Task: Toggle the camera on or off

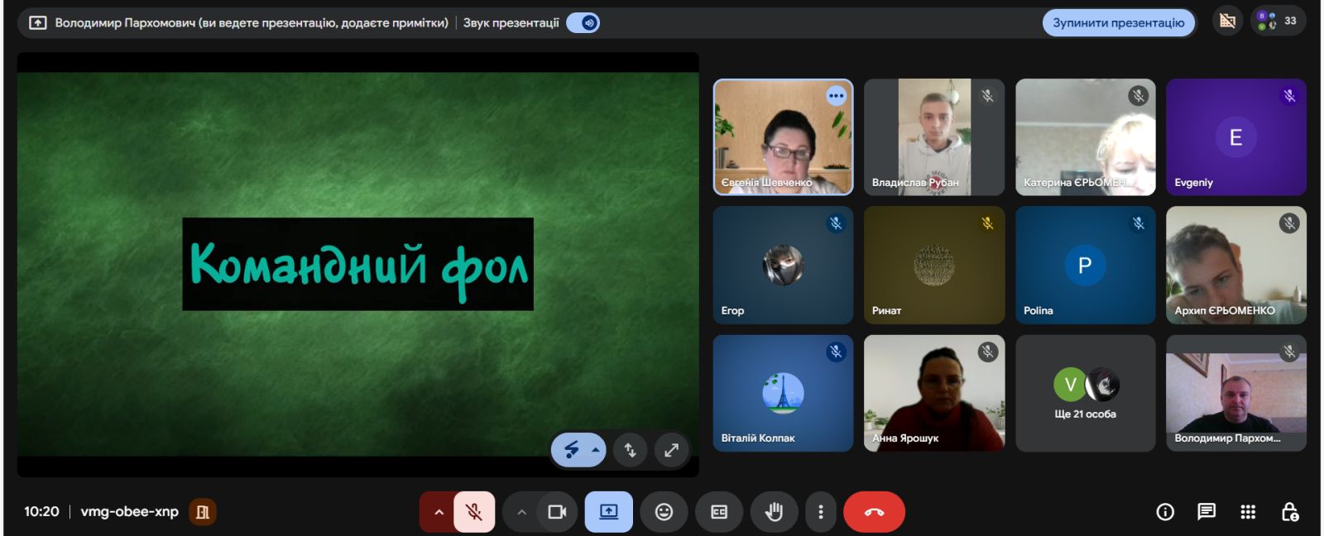Action: (557, 512)
